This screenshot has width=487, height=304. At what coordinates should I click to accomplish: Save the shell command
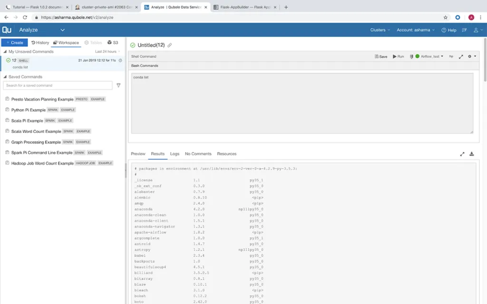(x=381, y=57)
